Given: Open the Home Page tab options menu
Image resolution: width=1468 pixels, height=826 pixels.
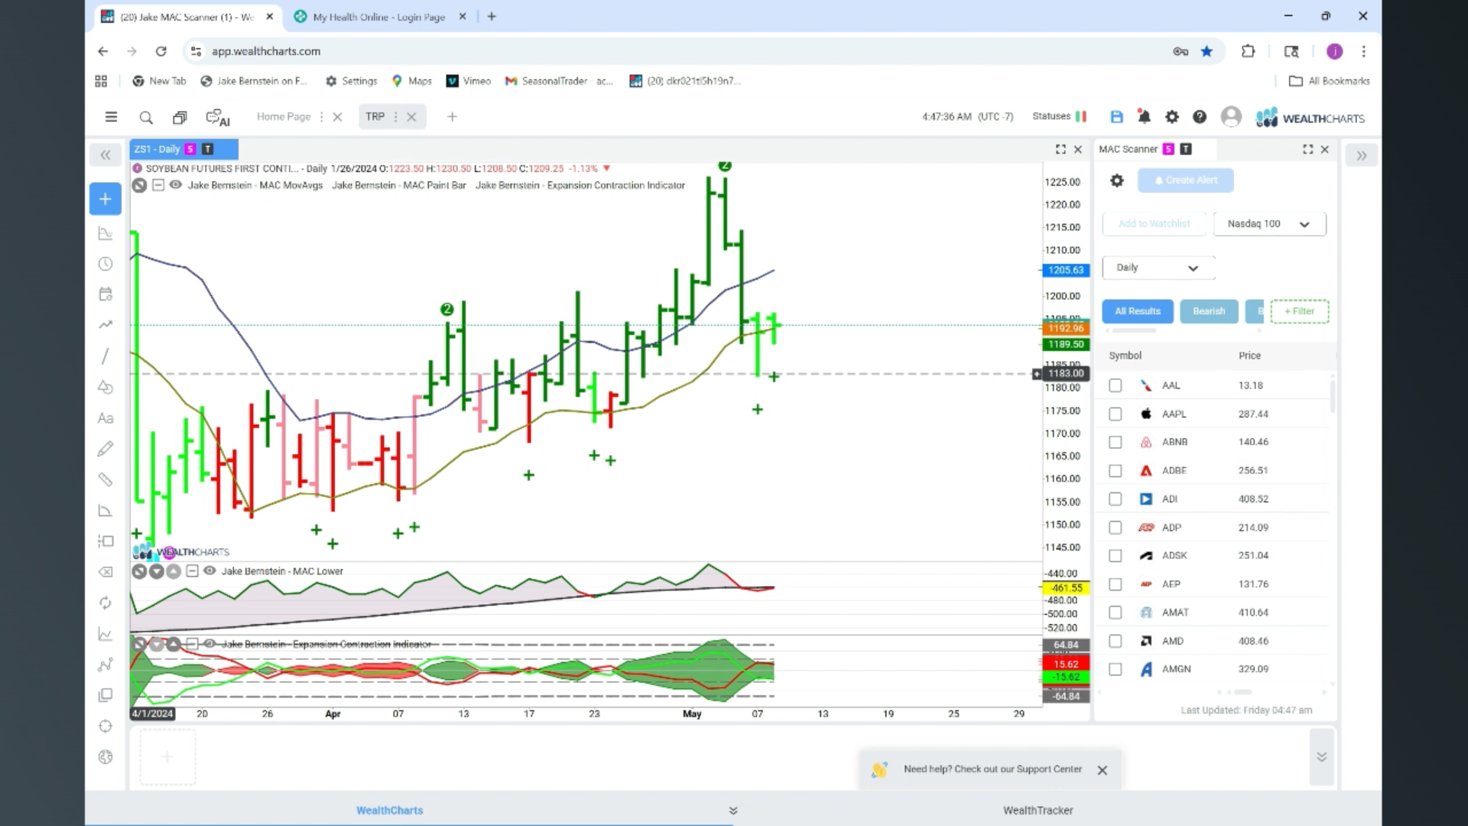Looking at the screenshot, I should point(321,117).
